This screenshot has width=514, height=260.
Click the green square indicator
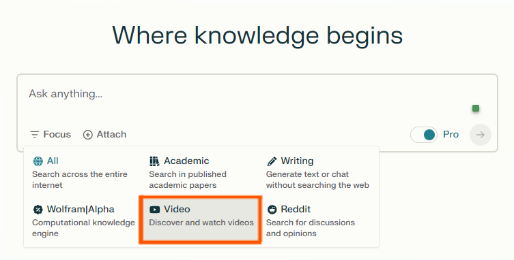pyautogui.click(x=476, y=108)
